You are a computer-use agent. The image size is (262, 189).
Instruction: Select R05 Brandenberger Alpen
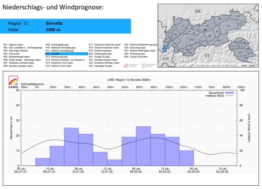16,57
